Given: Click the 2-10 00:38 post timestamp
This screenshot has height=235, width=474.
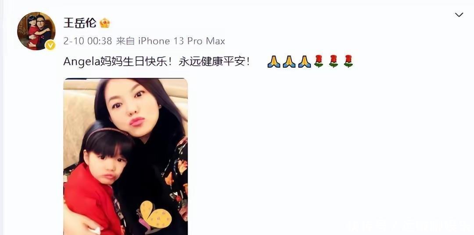Looking at the screenshot, I should click(x=88, y=41).
